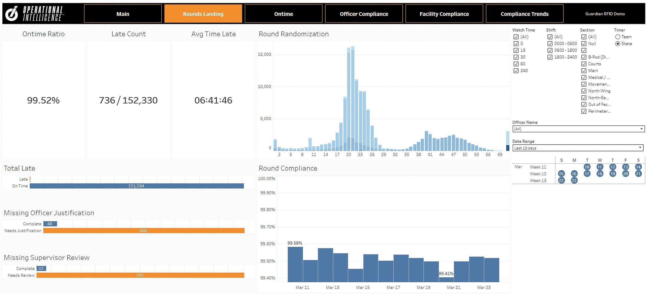
Task: Uncheck the North Wing section checkbox
Action: [584, 91]
